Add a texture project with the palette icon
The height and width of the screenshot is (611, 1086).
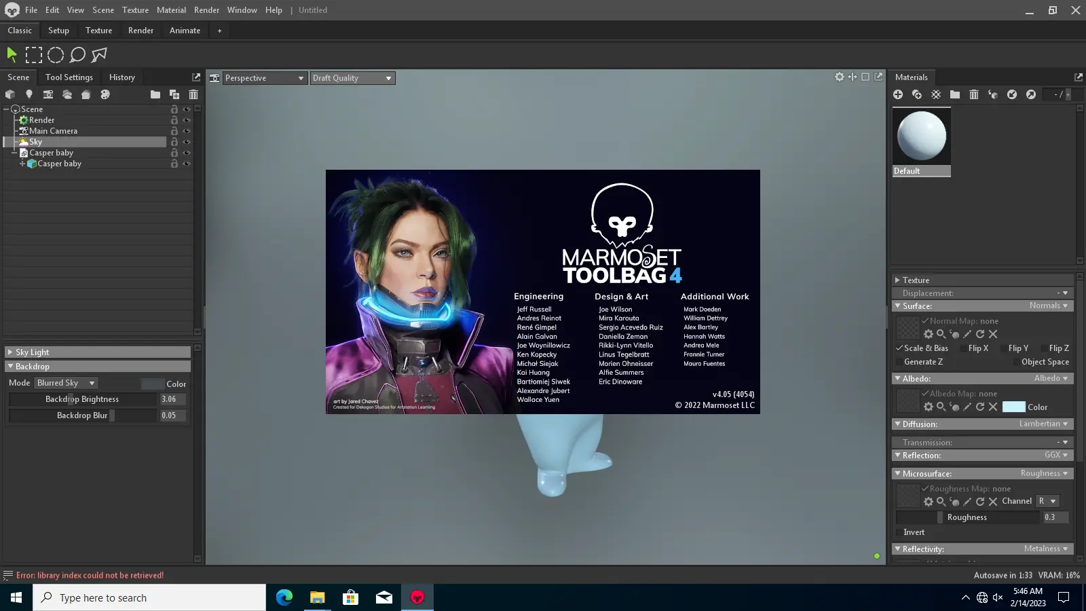coord(105,94)
